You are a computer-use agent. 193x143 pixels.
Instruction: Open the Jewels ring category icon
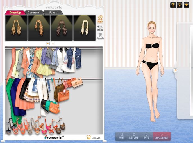[x=100, y=36]
